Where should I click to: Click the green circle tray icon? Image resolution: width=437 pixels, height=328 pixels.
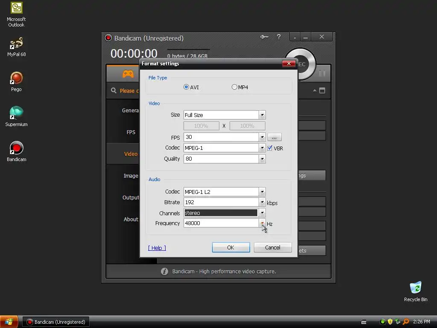383,322
